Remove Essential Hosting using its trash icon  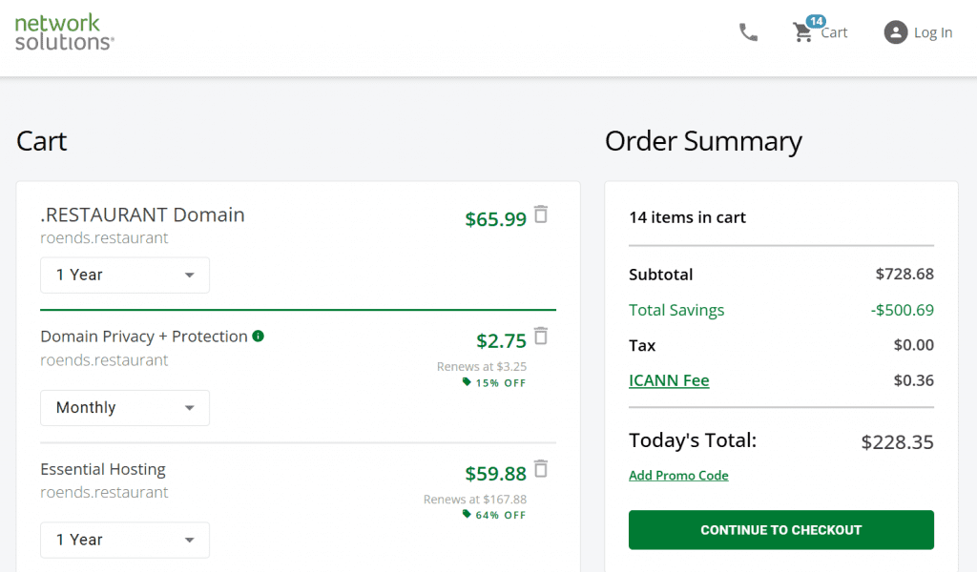tap(541, 469)
